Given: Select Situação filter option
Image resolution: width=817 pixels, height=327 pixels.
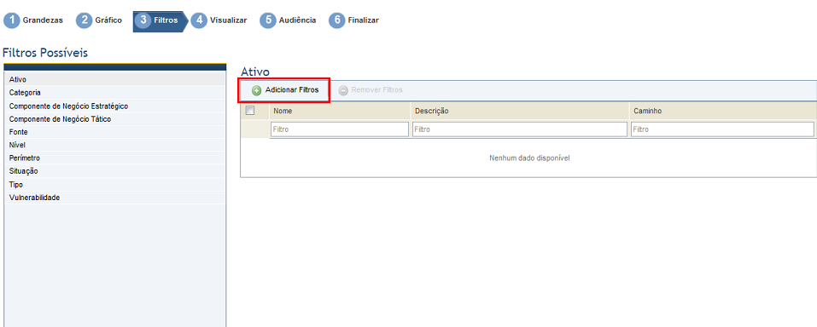Looking at the screenshot, I should tap(114, 171).
